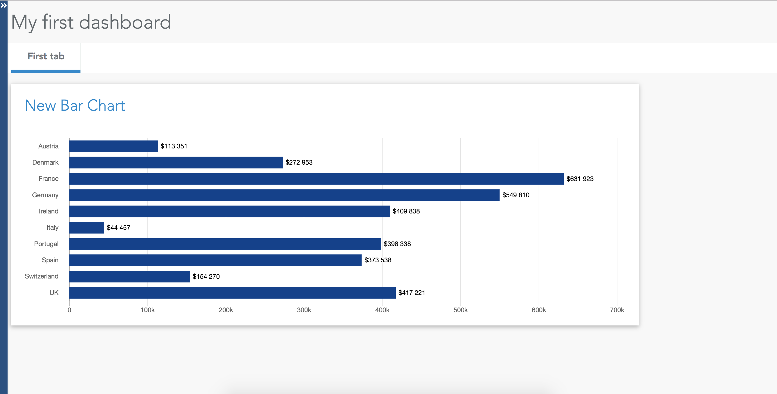Screen dimensions: 777x394
Task: Click the 700k tick label
Action: click(x=617, y=310)
